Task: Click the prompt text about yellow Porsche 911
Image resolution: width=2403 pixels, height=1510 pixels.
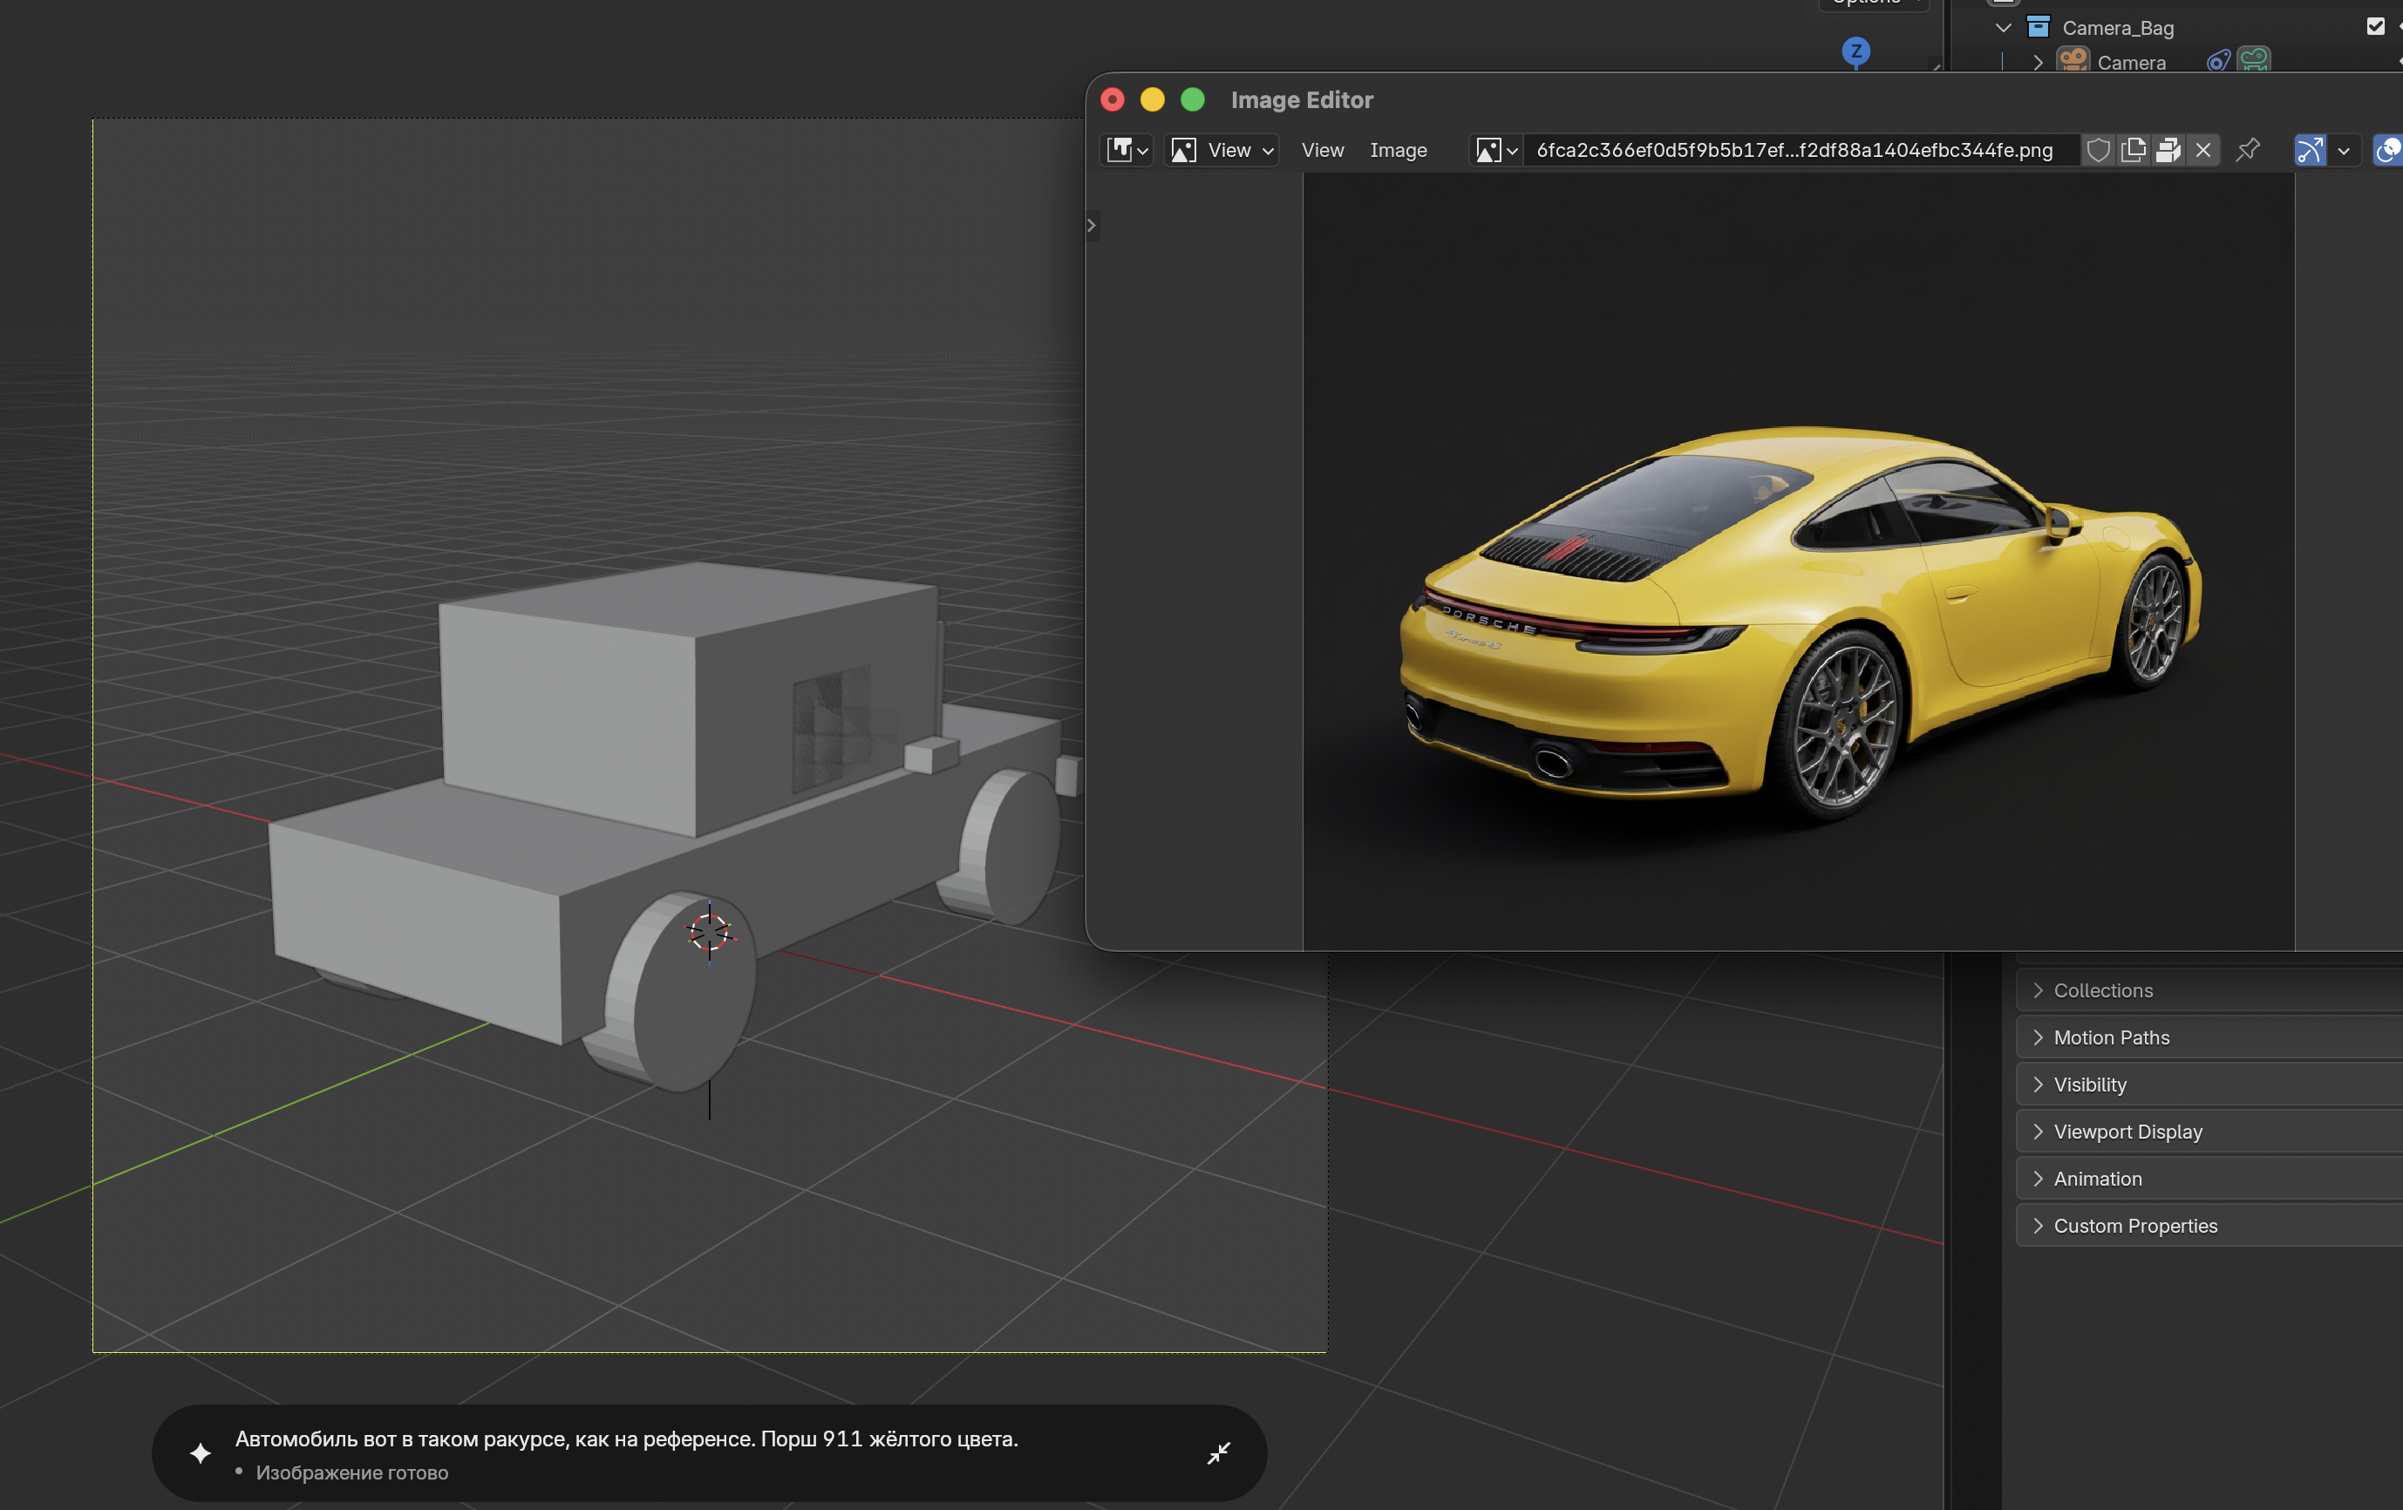Action: point(627,1439)
